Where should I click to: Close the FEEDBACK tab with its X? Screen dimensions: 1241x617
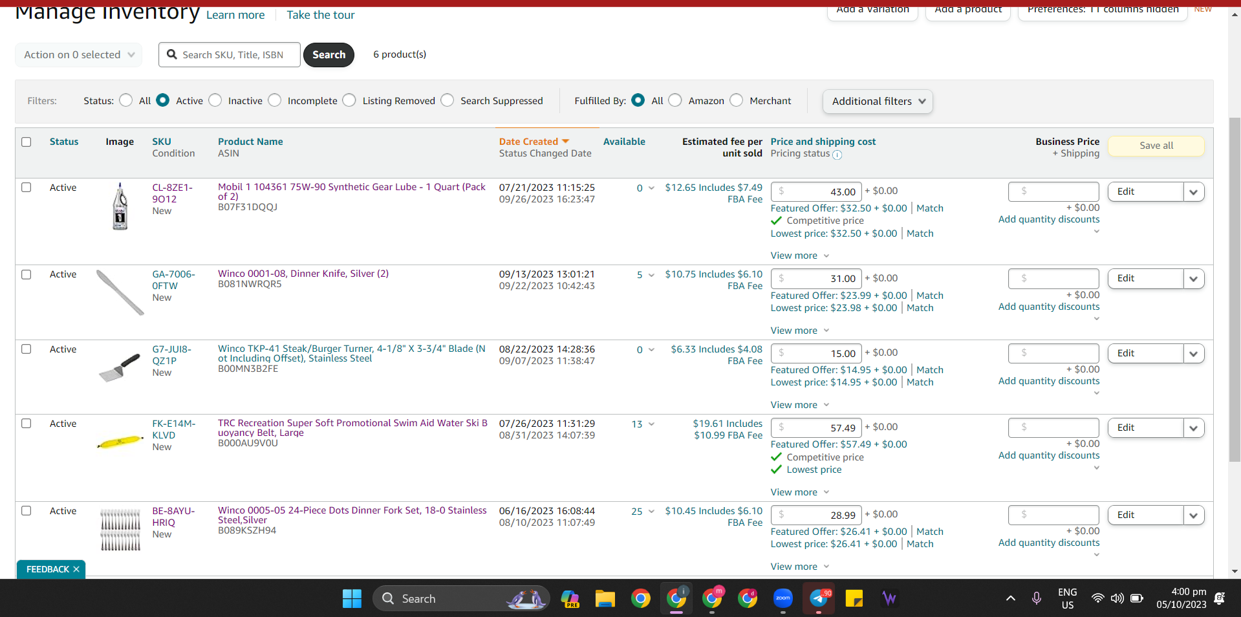click(76, 569)
